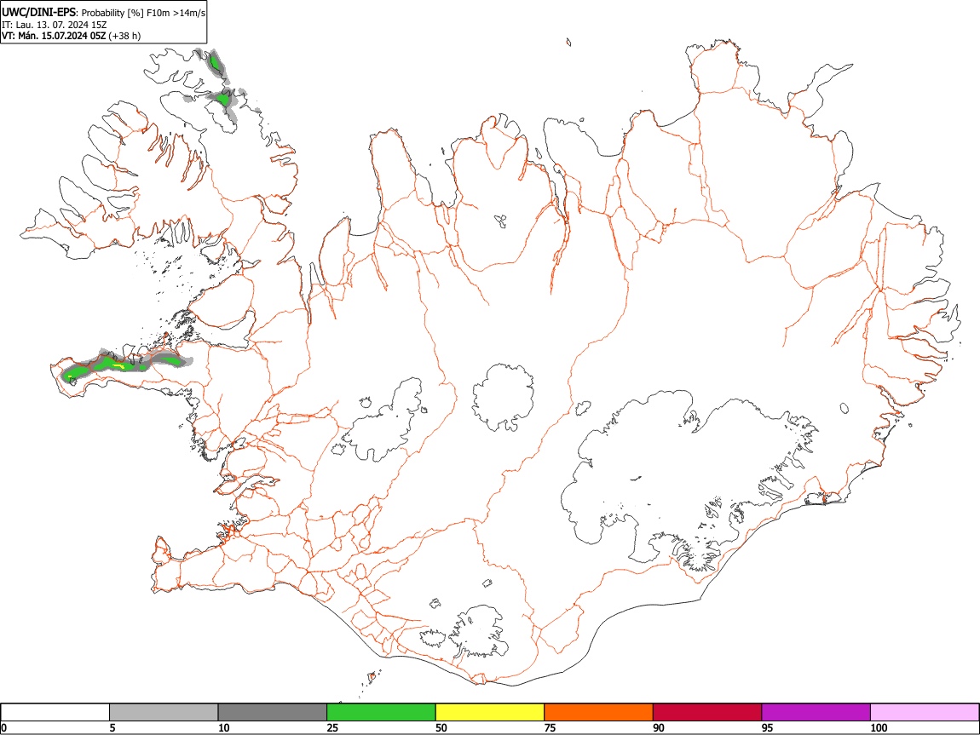
Task: Click the 'IT: Lau. 13. 07. 2024 15Z' line
Action: tap(55, 25)
